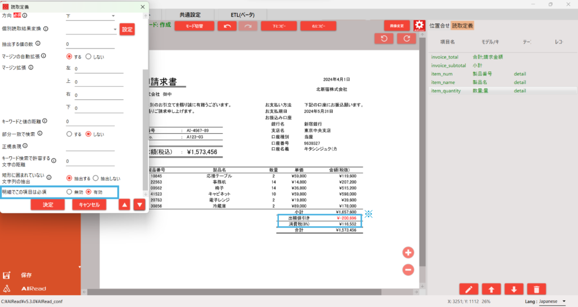Open the red gear settings icon

tap(419, 25)
